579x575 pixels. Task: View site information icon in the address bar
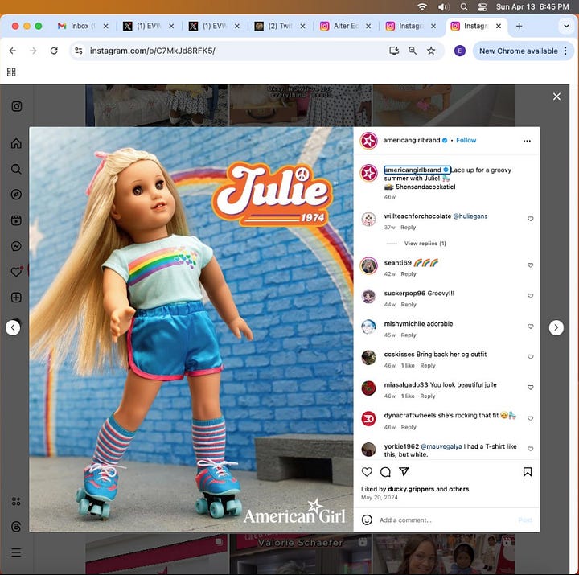tap(79, 51)
